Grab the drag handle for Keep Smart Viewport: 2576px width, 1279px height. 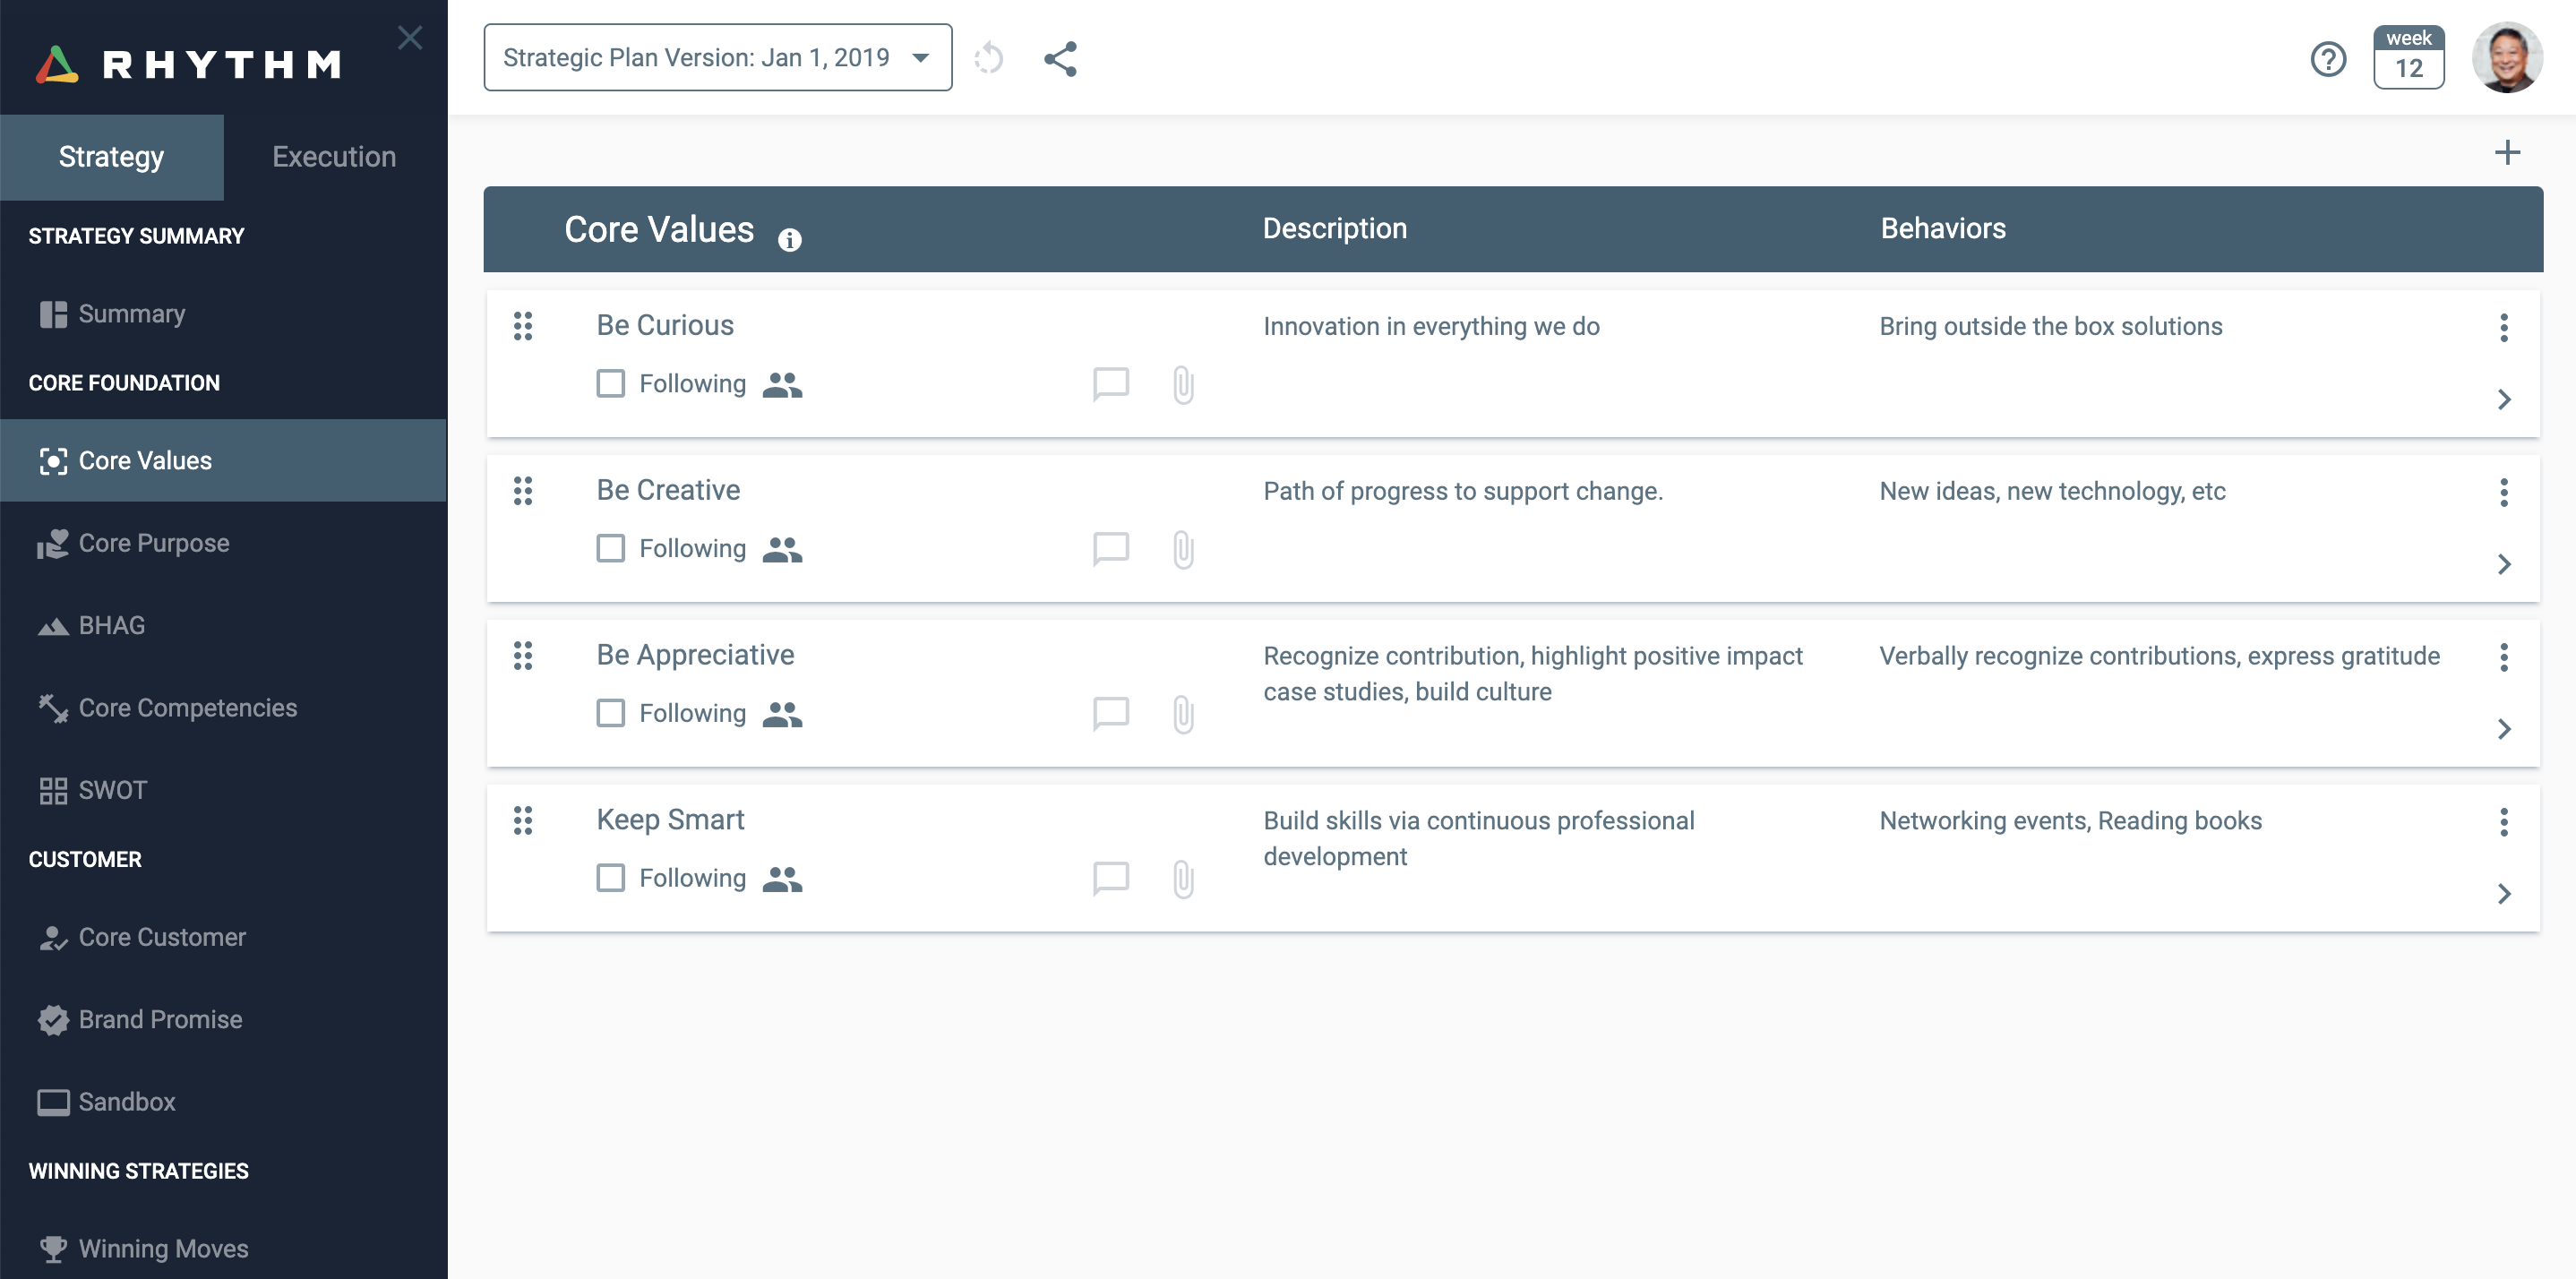click(x=523, y=821)
